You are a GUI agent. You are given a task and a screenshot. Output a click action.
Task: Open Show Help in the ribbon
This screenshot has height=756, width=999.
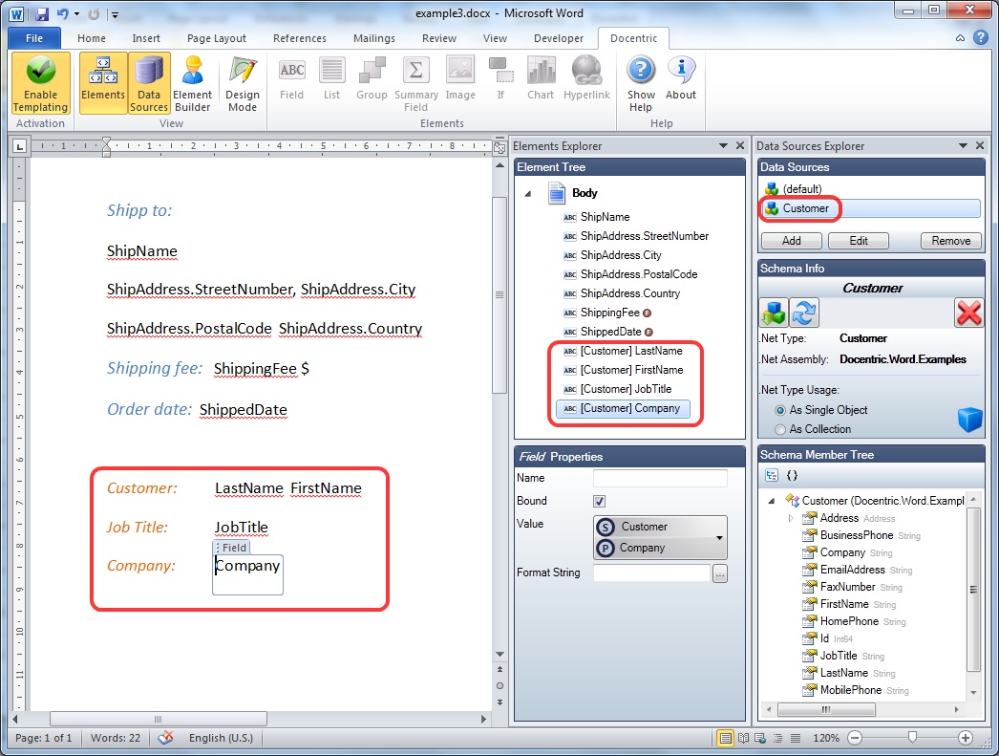click(x=641, y=83)
